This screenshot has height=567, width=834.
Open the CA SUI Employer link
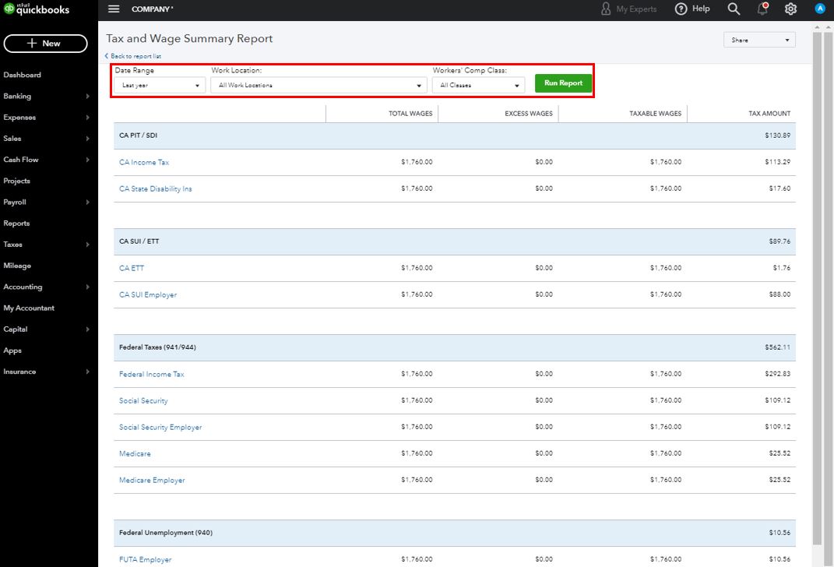click(x=148, y=294)
